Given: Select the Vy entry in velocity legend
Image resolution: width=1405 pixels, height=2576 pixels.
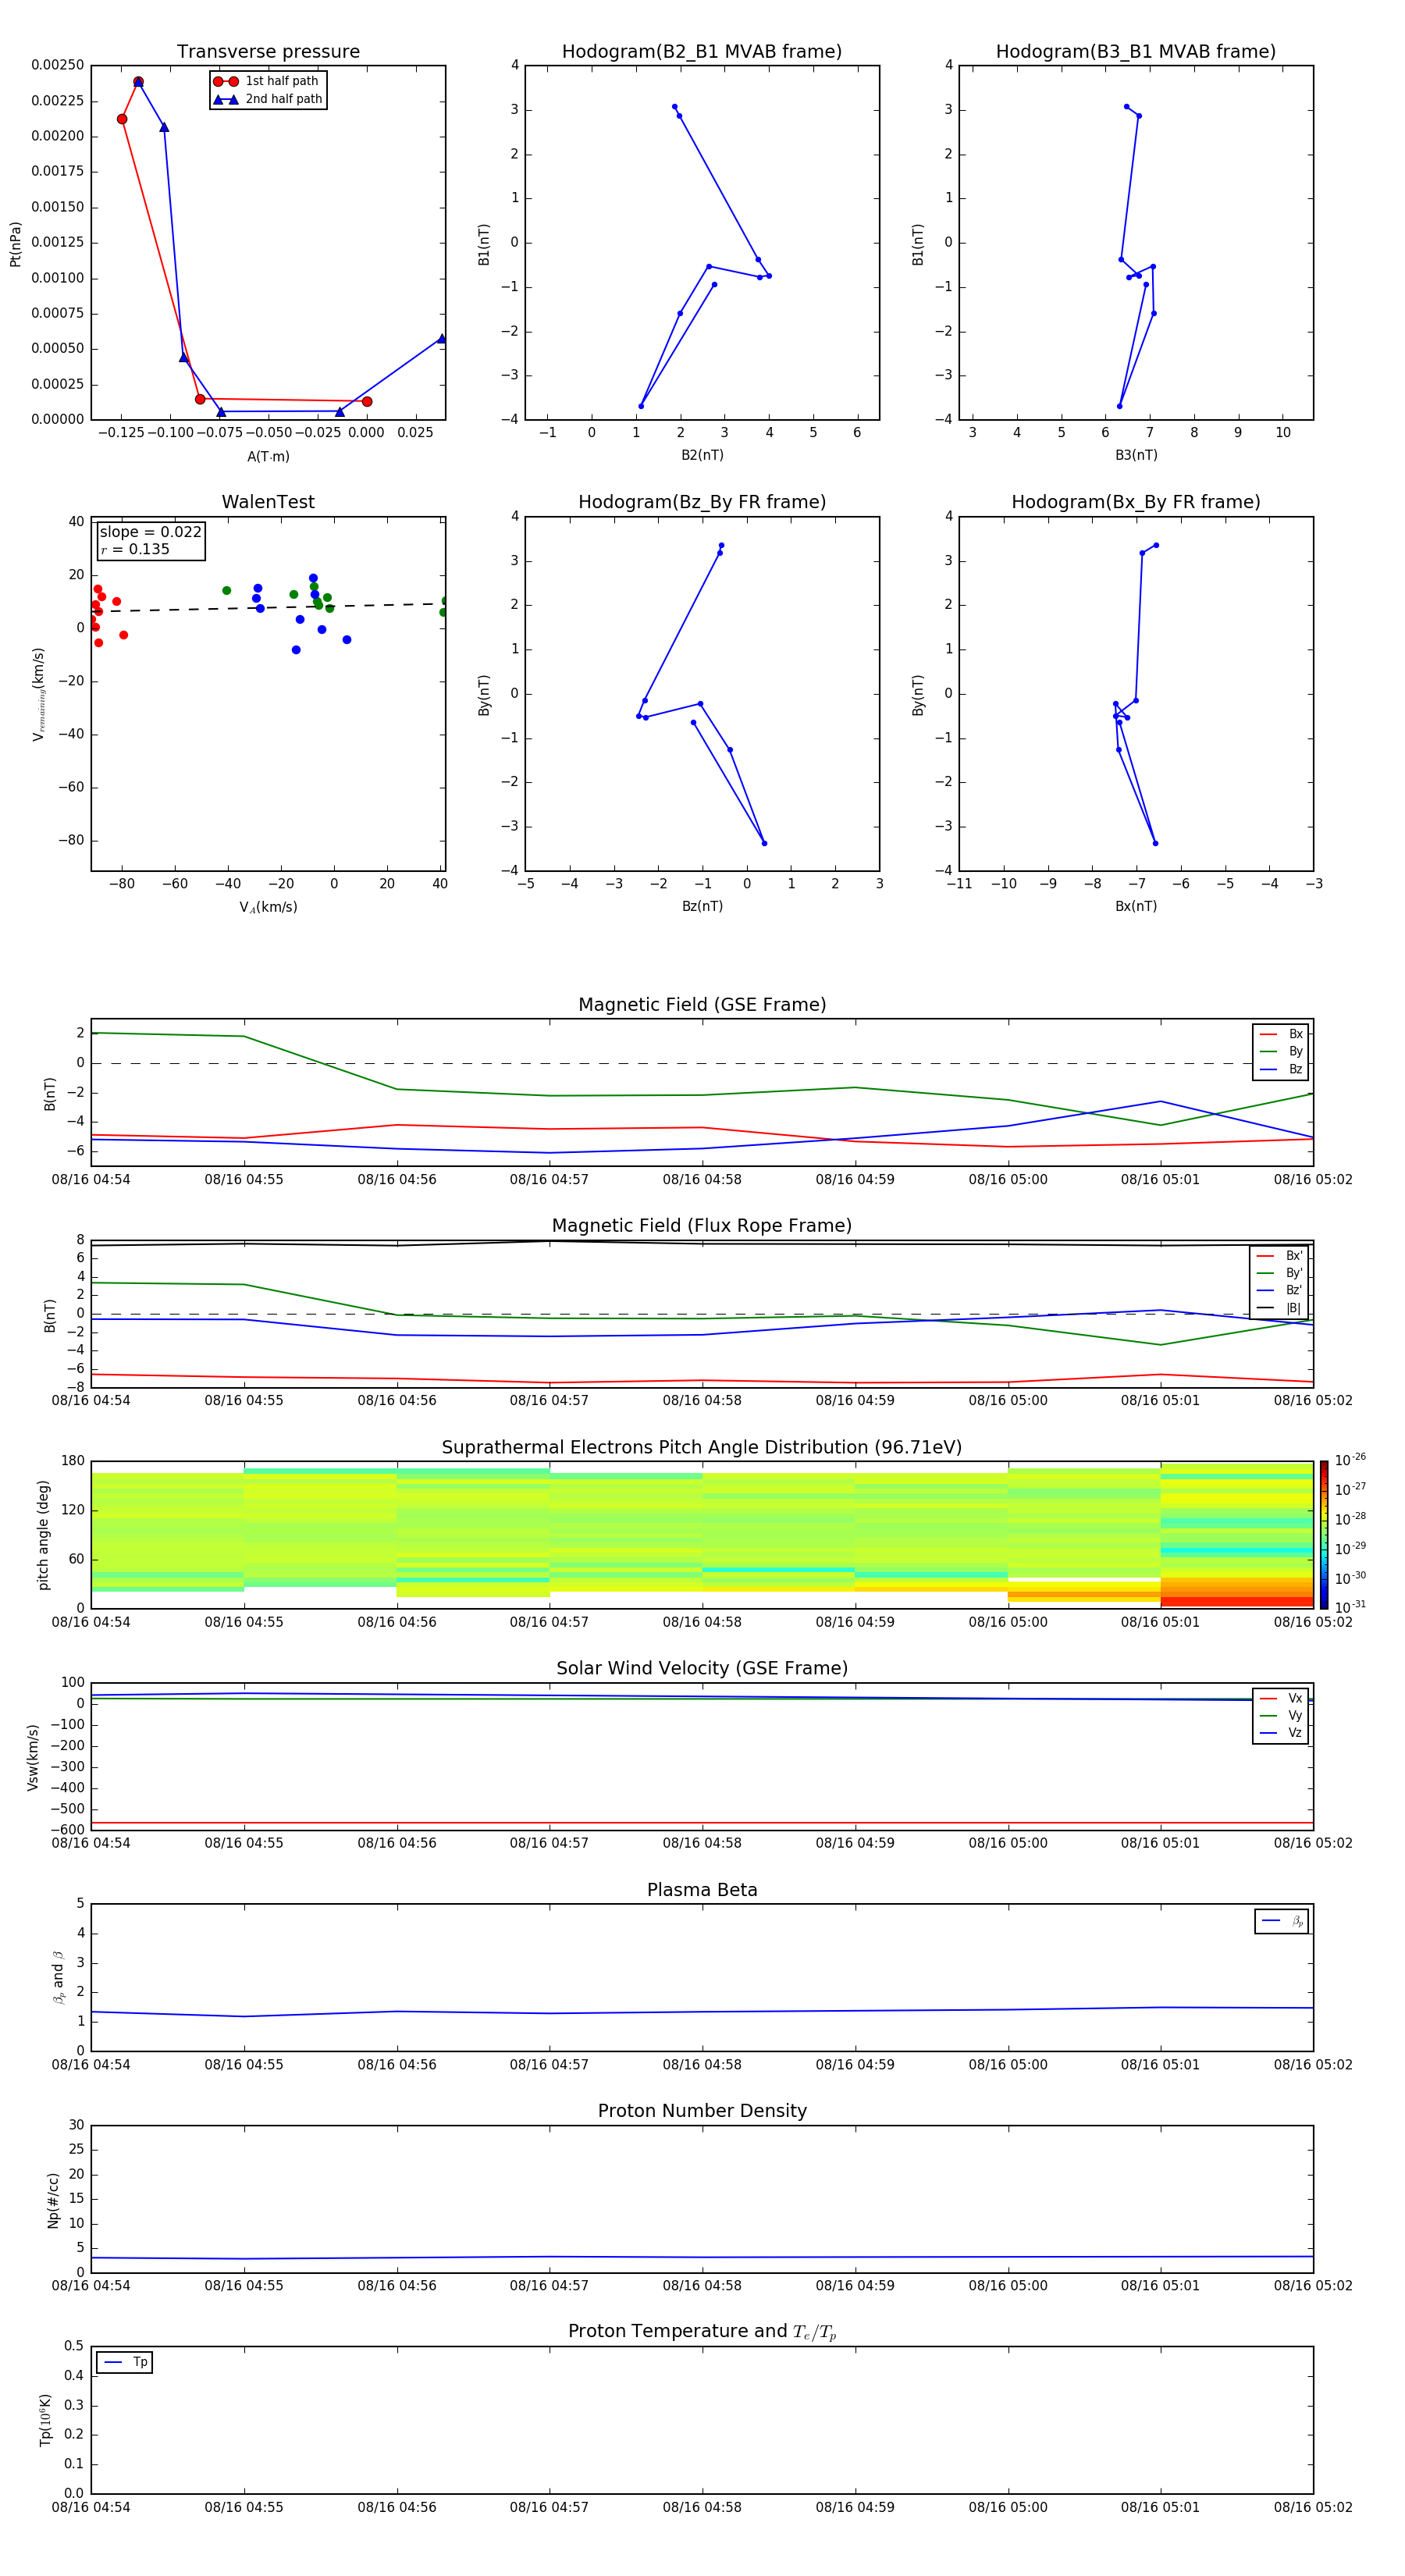Looking at the screenshot, I should [1281, 1716].
